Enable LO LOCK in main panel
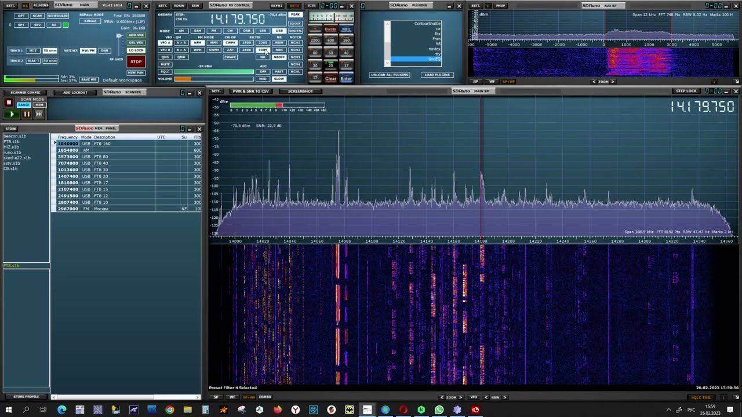This screenshot has width=742, height=417. [136, 50]
